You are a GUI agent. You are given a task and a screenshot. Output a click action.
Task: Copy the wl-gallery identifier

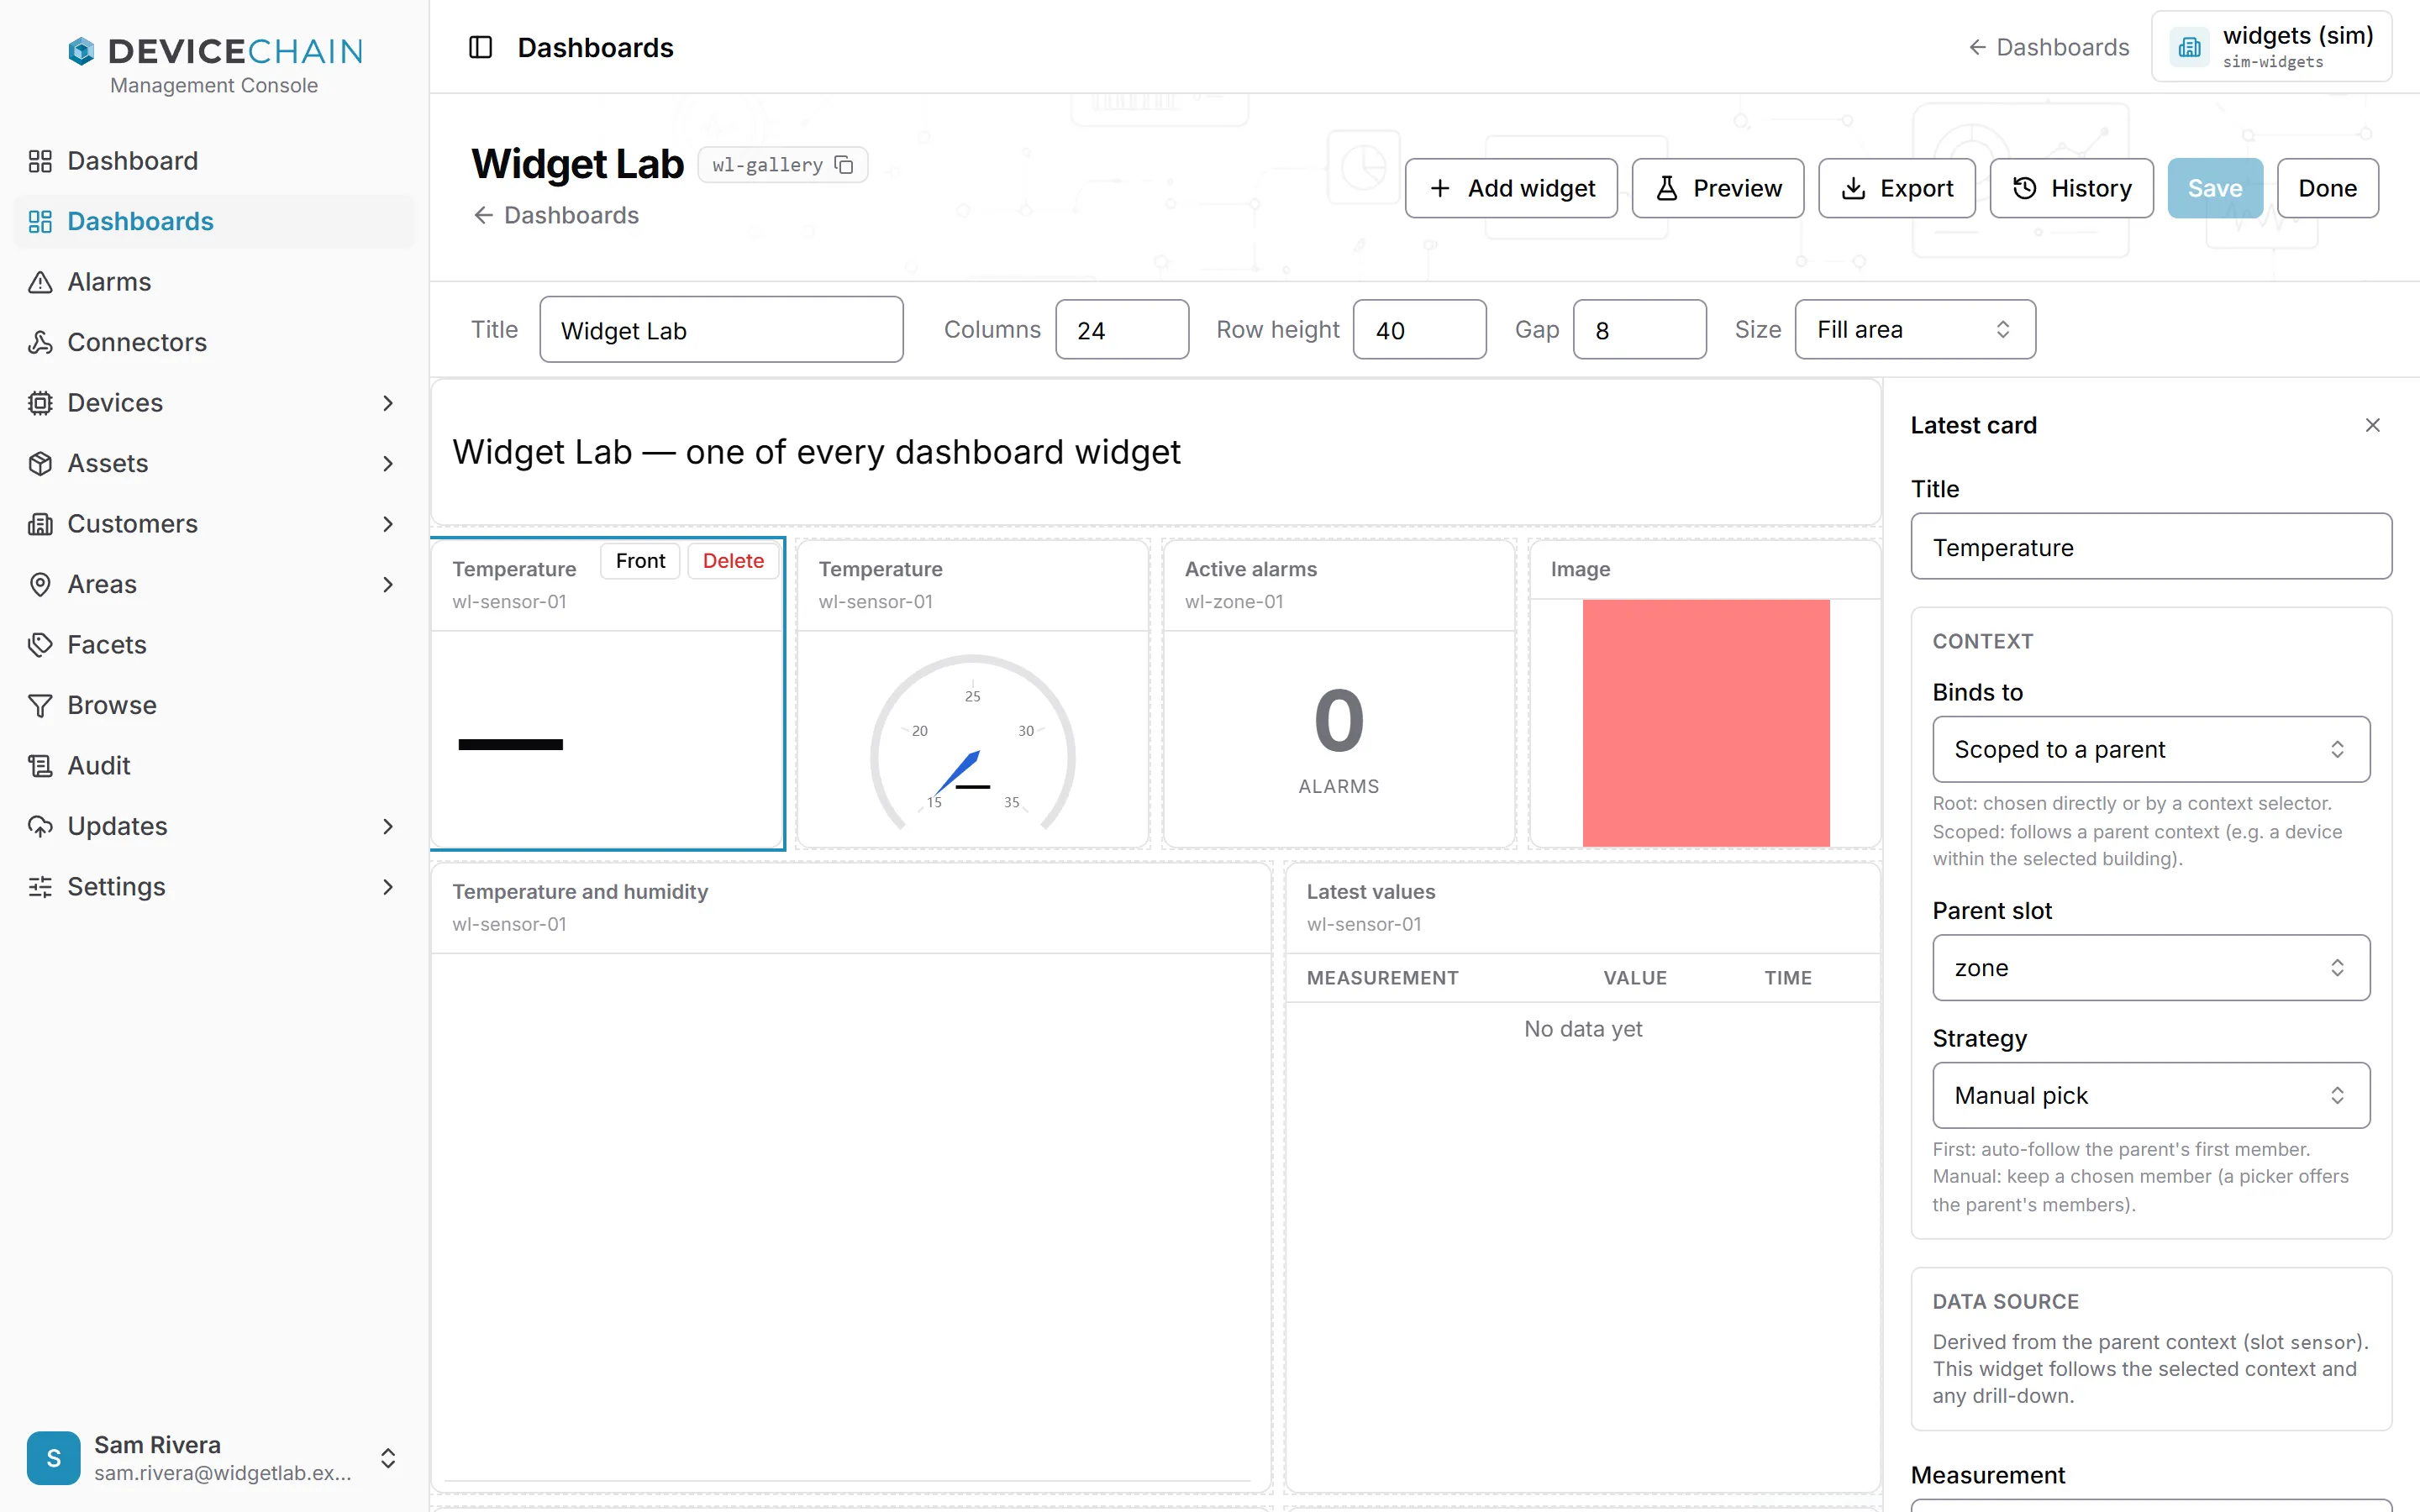pyautogui.click(x=844, y=164)
